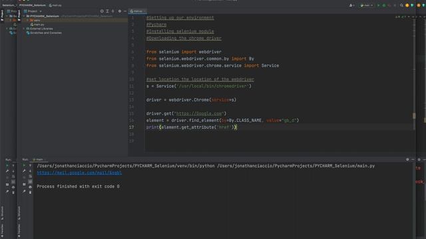Select External Libraries in project tree
The height and width of the screenshot is (239, 426).
click(x=39, y=29)
